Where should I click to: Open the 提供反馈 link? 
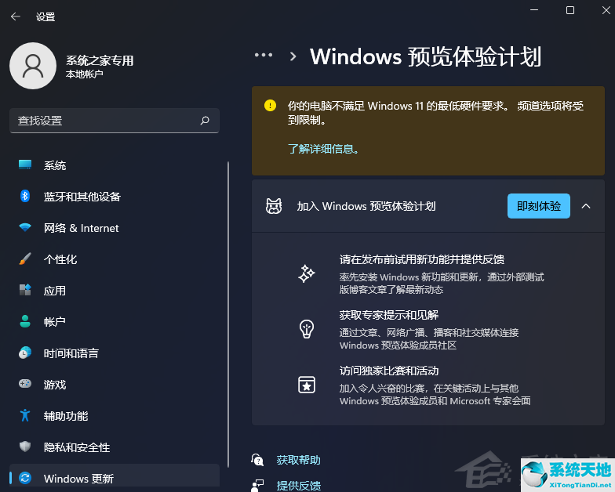click(298, 486)
